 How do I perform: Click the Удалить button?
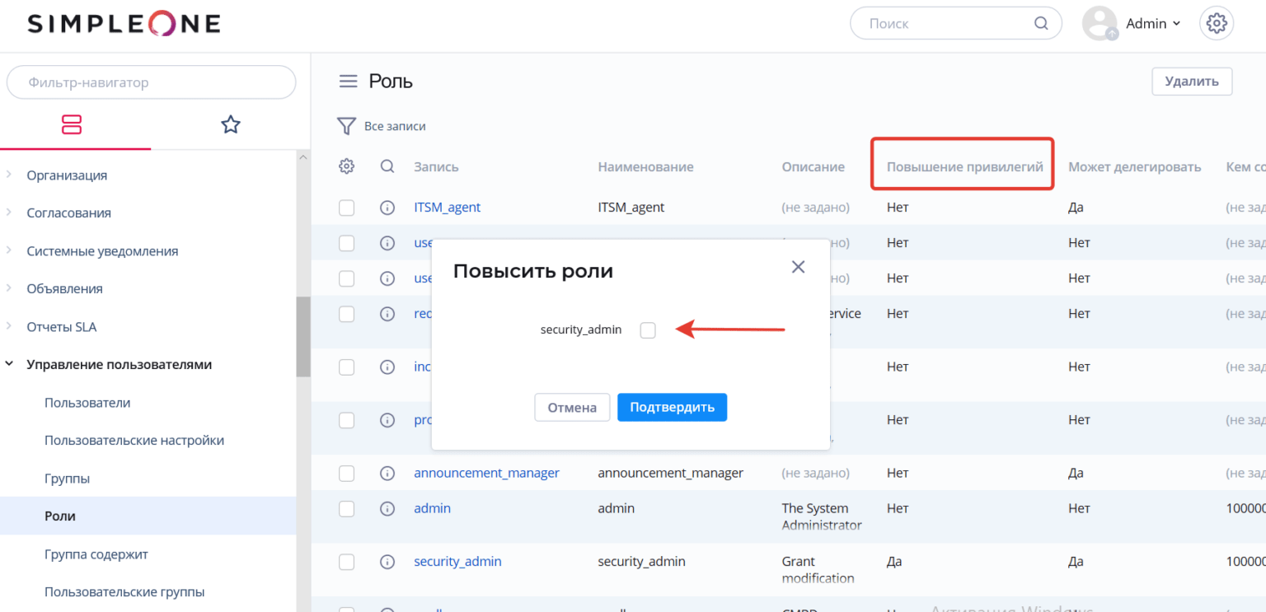1191,81
